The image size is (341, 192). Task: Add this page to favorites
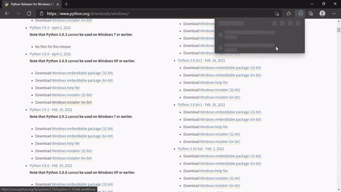[x=277, y=13]
